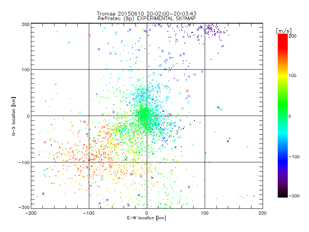Click the colorbar tick label "200"
This screenshot has width=309, height=232.
point(292,36)
